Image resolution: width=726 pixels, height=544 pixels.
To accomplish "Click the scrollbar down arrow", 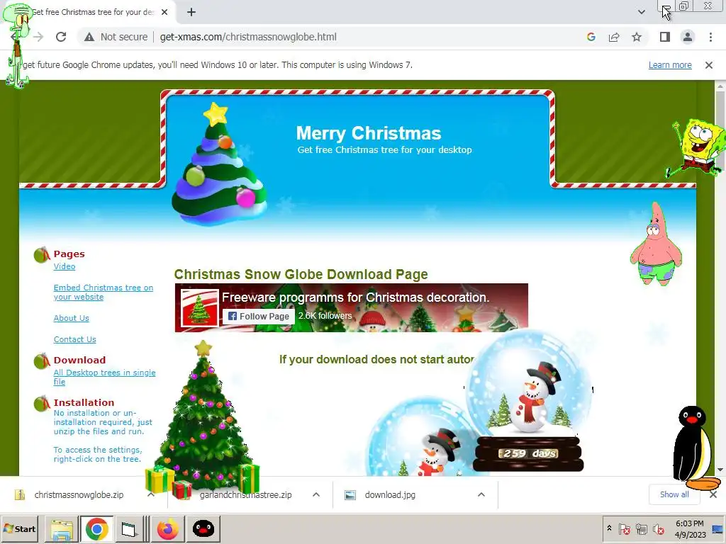I will click(x=720, y=470).
